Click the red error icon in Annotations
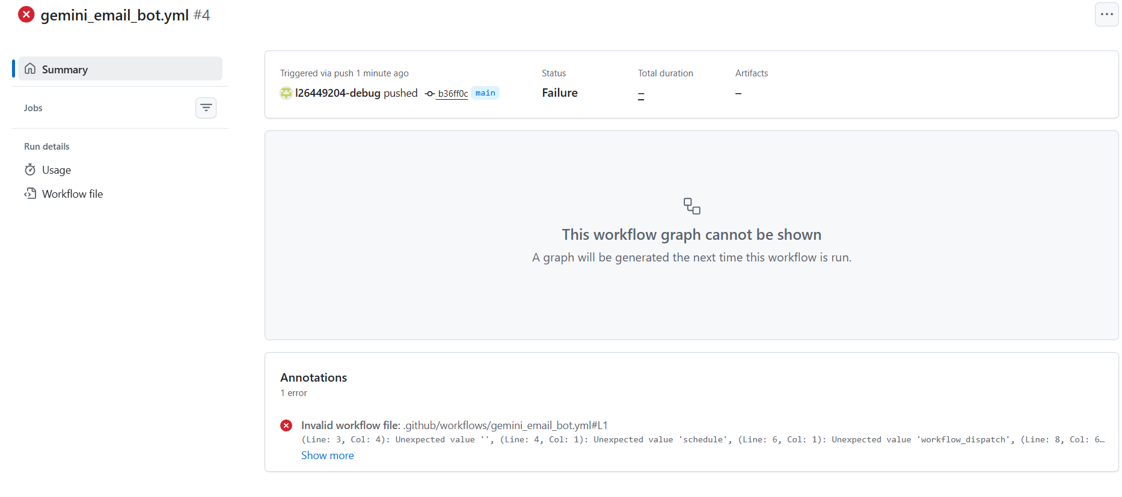Image resolution: width=1122 pixels, height=497 pixels. [286, 425]
